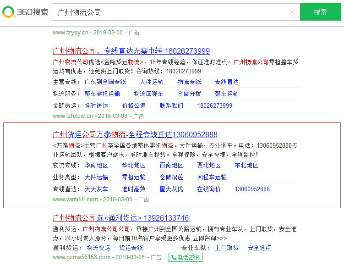The image size is (344, 266).
Task: Click the 在线询价 link
Action: pos(209,189)
